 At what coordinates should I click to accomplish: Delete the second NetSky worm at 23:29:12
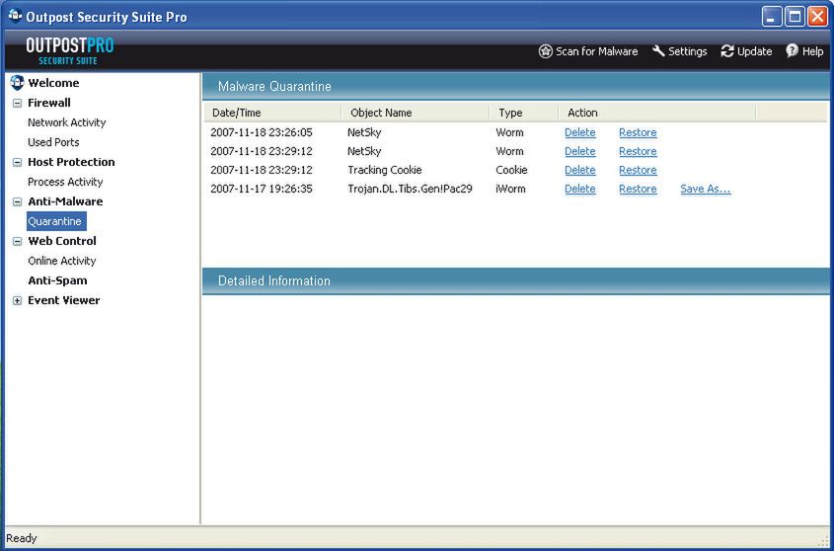[x=579, y=151]
